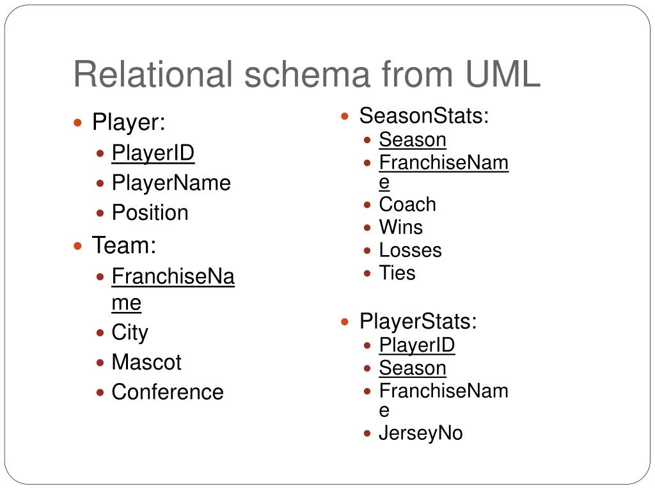
Task: Click underlined Season under PlayerStats
Action: click(413, 368)
